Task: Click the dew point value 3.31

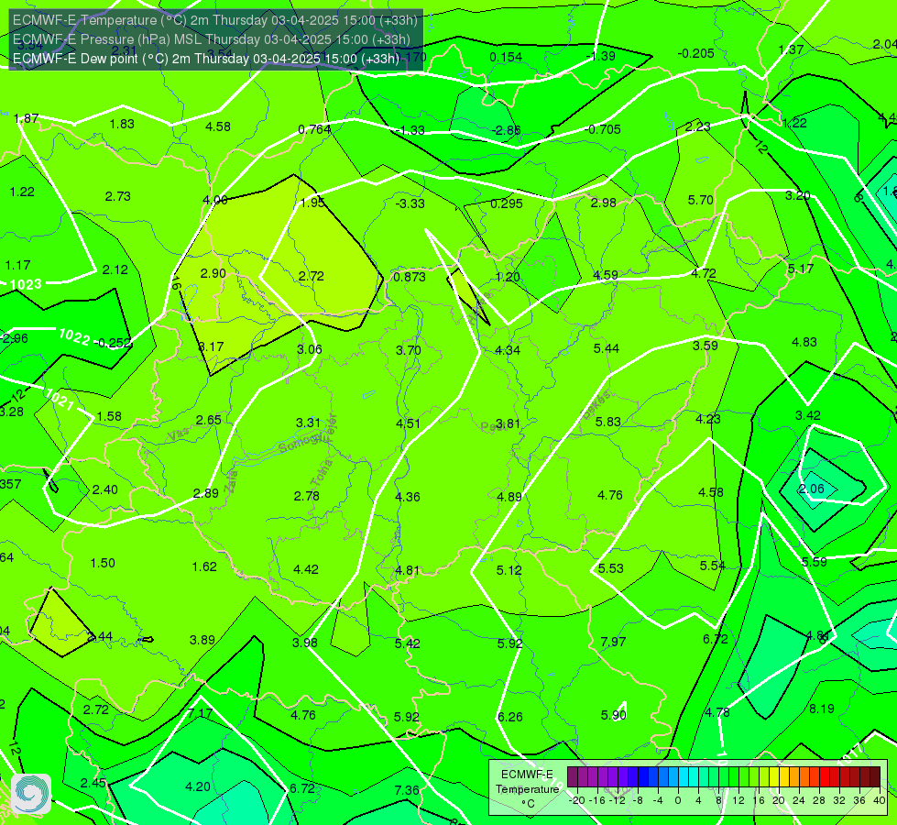Action: coord(309,423)
